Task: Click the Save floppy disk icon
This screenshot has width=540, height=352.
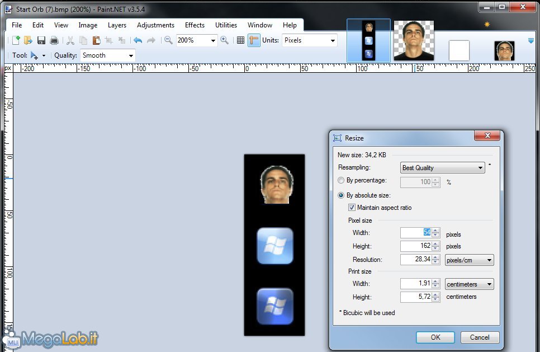Action: coord(41,40)
